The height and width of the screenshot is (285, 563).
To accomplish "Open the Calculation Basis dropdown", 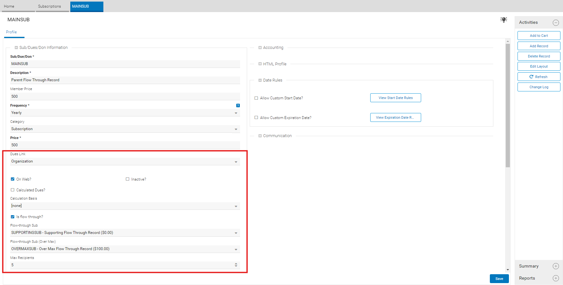I will (125, 206).
